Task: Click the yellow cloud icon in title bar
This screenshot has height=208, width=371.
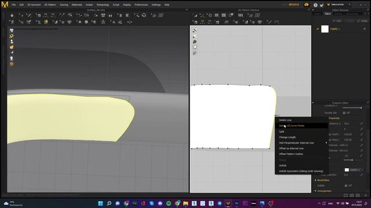Action: click(x=307, y=5)
